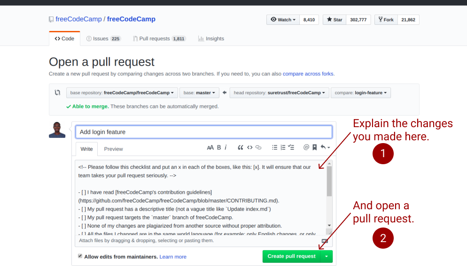Switch to the Code tab
The image size is (467, 266).
65,38
